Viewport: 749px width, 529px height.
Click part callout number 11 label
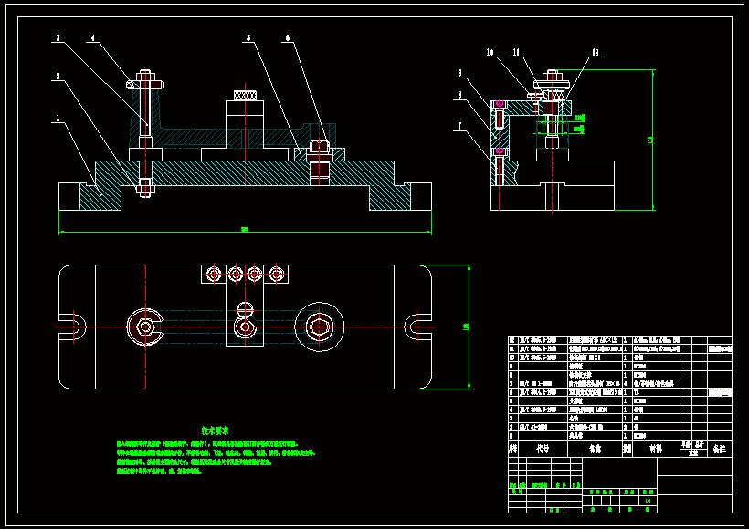tap(516, 53)
